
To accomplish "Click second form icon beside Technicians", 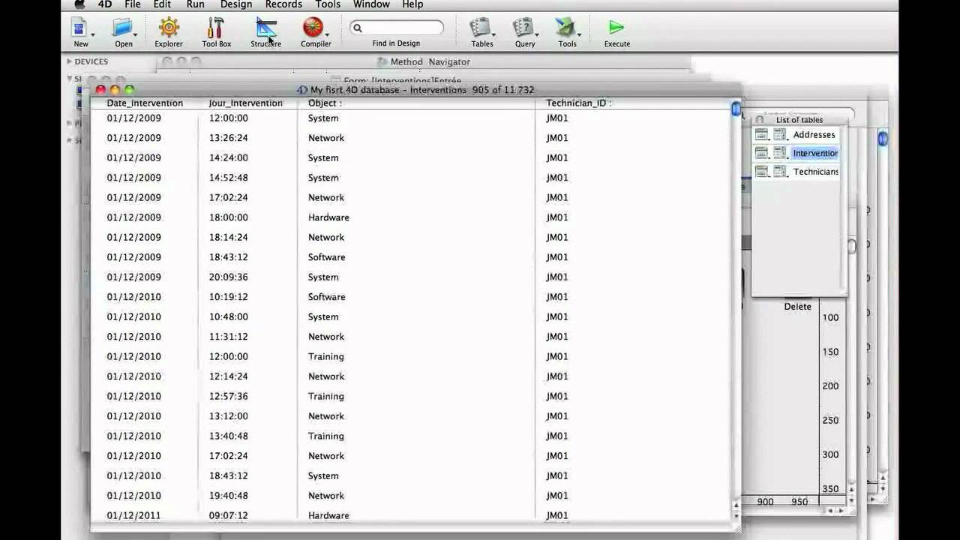I will click(x=780, y=172).
